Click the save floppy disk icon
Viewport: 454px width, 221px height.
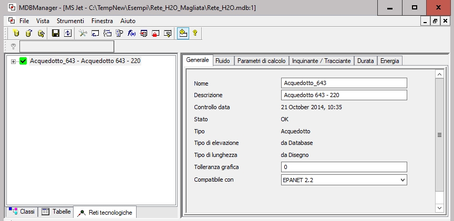tap(55, 33)
